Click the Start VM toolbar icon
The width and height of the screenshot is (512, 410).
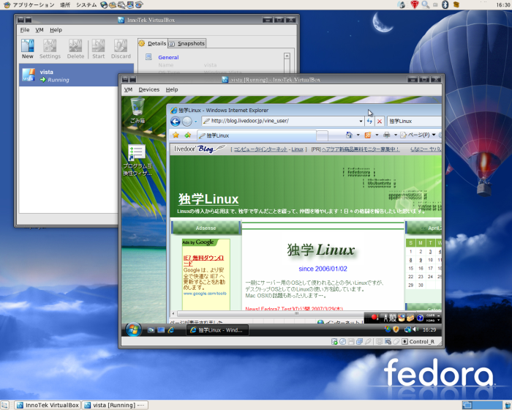(x=98, y=49)
